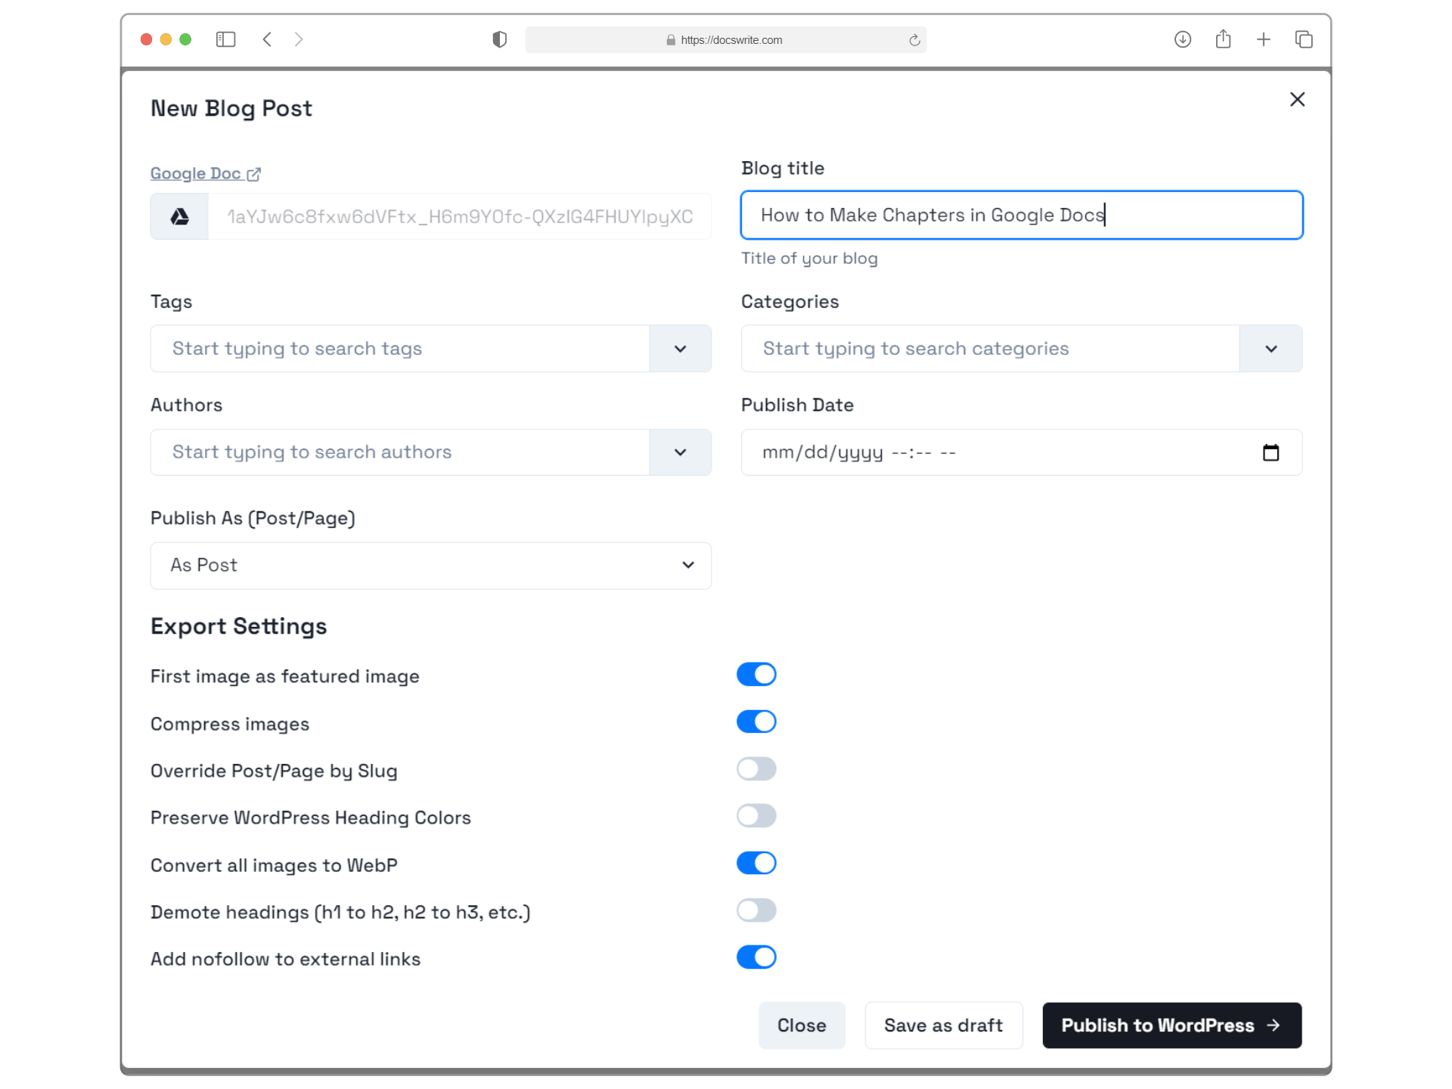This screenshot has width=1452, height=1089.
Task: Toggle Compress images setting
Action: (755, 721)
